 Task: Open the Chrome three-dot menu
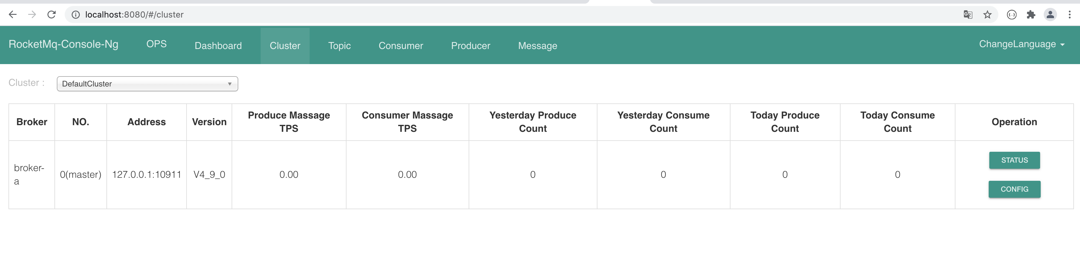point(1069,15)
